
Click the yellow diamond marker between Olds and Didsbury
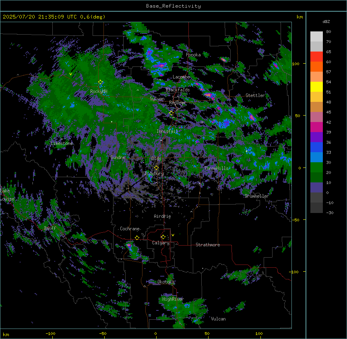[156, 168]
